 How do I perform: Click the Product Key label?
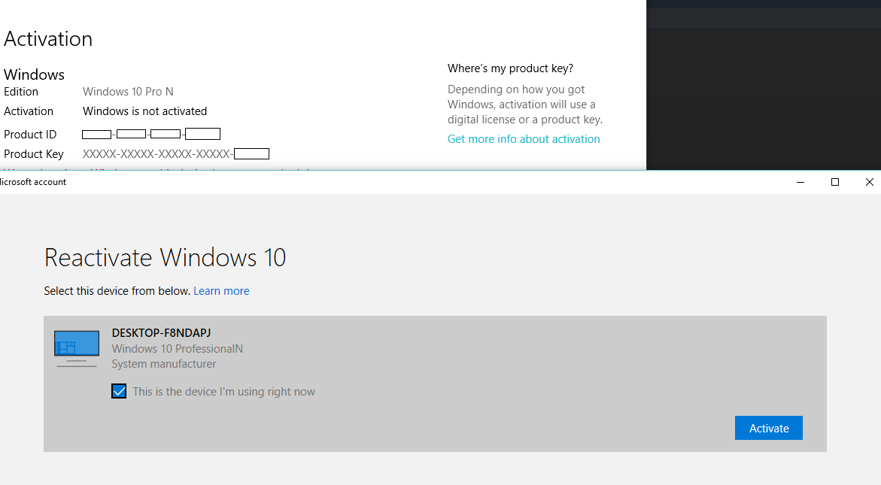[x=34, y=154]
